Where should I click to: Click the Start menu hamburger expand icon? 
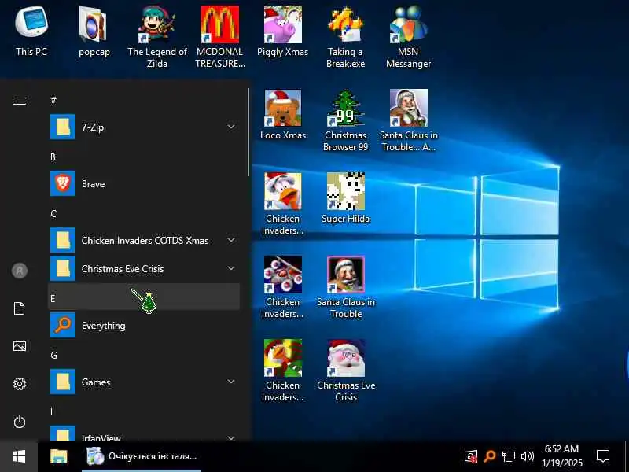[19, 101]
